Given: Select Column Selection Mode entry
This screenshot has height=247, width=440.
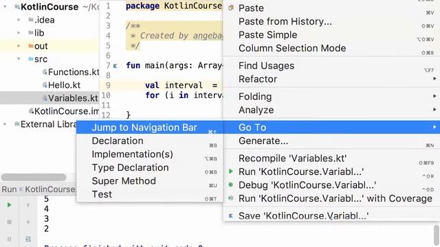Looking at the screenshot, I should click(331, 48).
